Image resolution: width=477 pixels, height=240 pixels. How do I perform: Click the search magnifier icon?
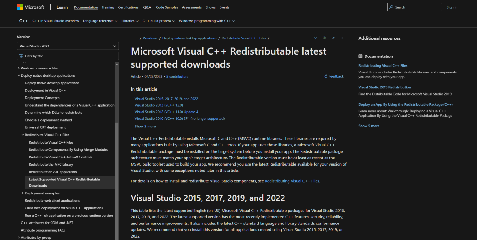(x=392, y=7)
